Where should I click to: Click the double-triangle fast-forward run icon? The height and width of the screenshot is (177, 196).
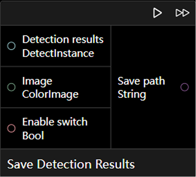point(182,13)
